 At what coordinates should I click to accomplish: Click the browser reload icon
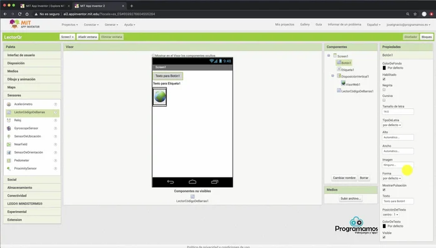[20, 14]
